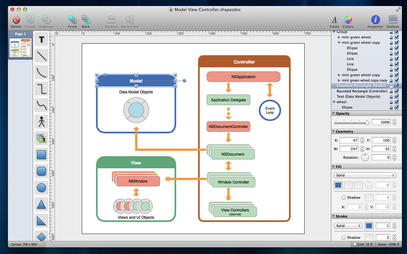Screen dimensions: 407x254
Task: Enable the Fill Shadow checkbox
Action: pos(344,197)
